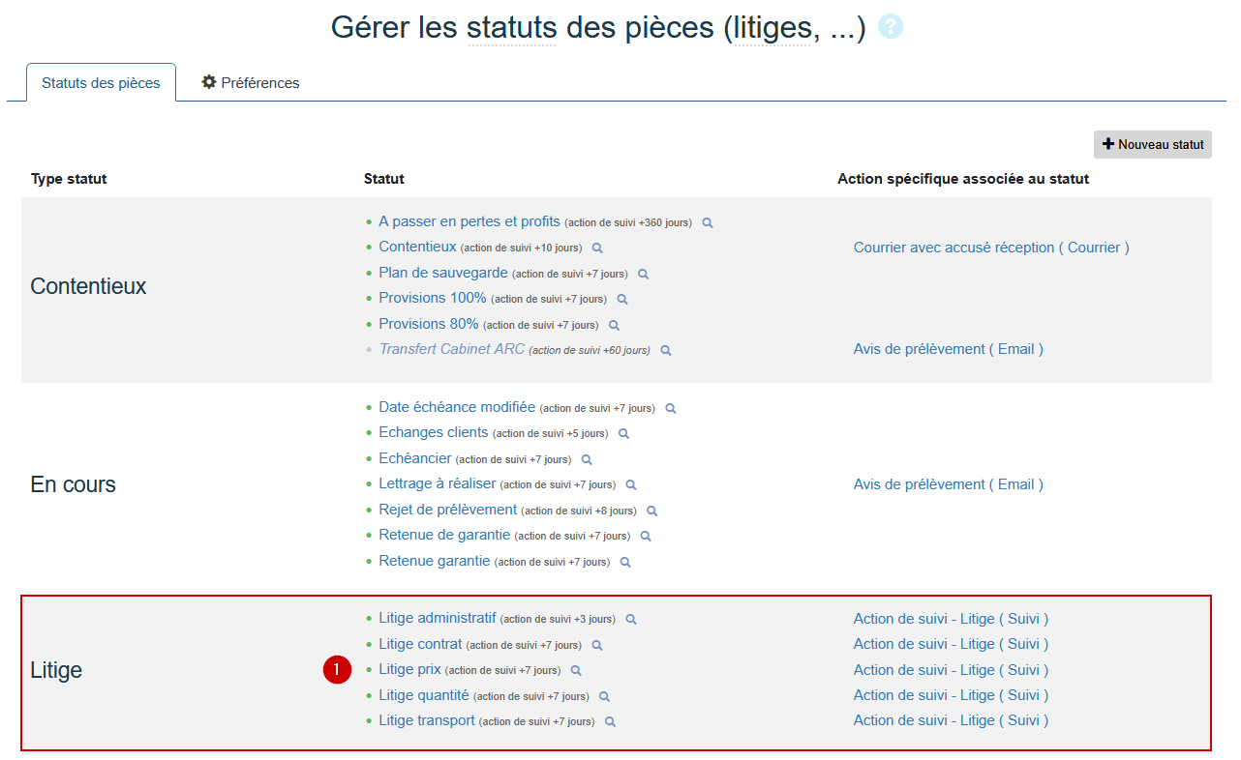Click magnifier icon beside Provisions 100%
Viewport: 1241px width, 760px height.
tap(622, 300)
